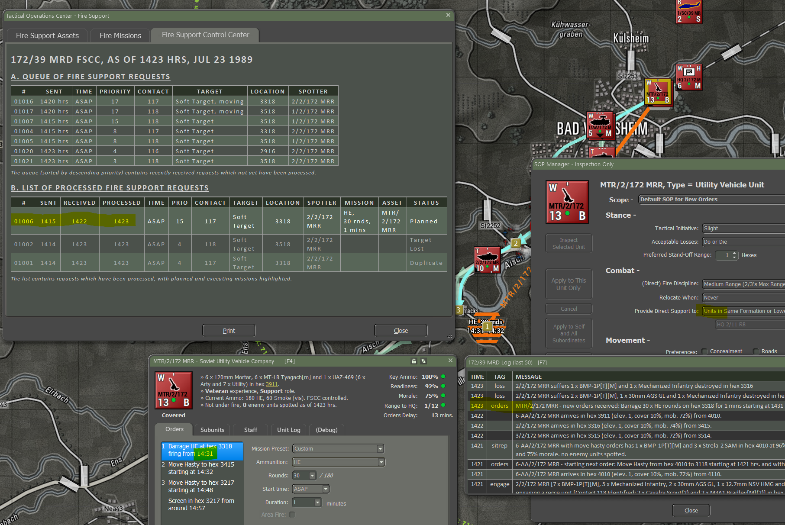The height and width of the screenshot is (525, 785).
Task: Open the Acceptable Losses dropdown
Action: 743,242
